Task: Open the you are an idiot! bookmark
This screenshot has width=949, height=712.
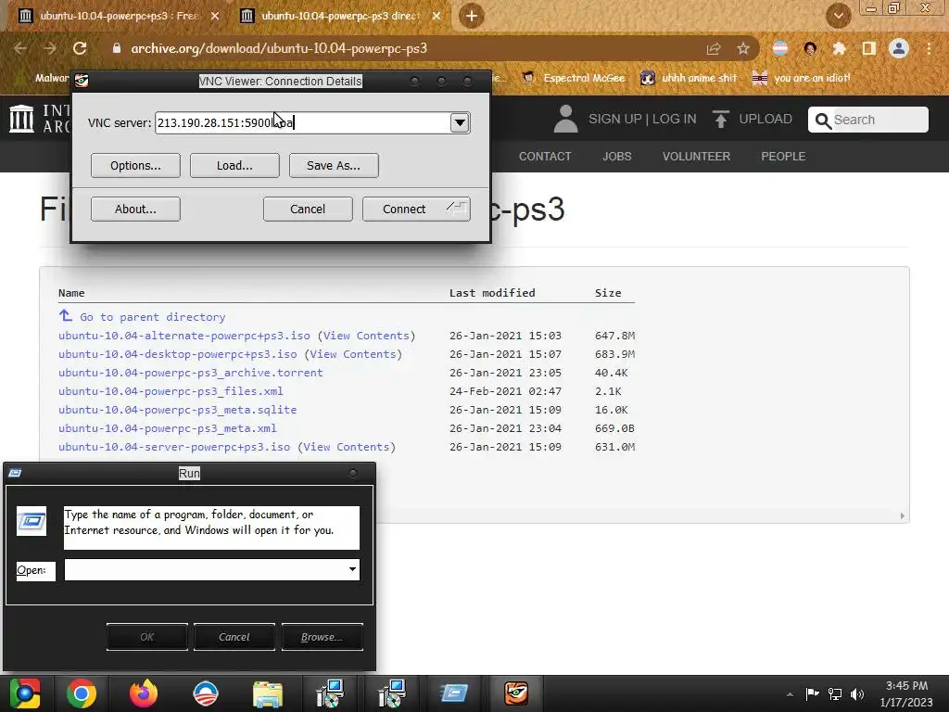Action: [x=801, y=78]
